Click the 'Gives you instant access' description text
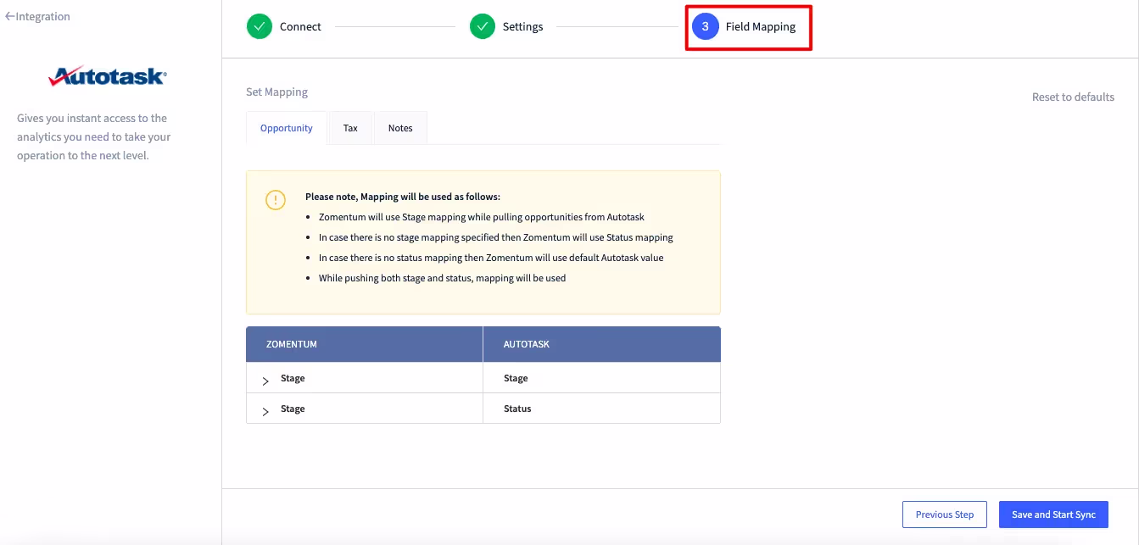Viewport: 1139px width, 545px height. point(94,136)
